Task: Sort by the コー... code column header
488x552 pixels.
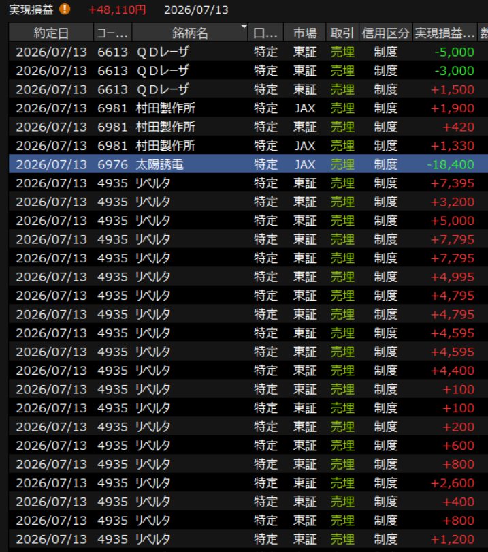Action: pyautogui.click(x=112, y=33)
